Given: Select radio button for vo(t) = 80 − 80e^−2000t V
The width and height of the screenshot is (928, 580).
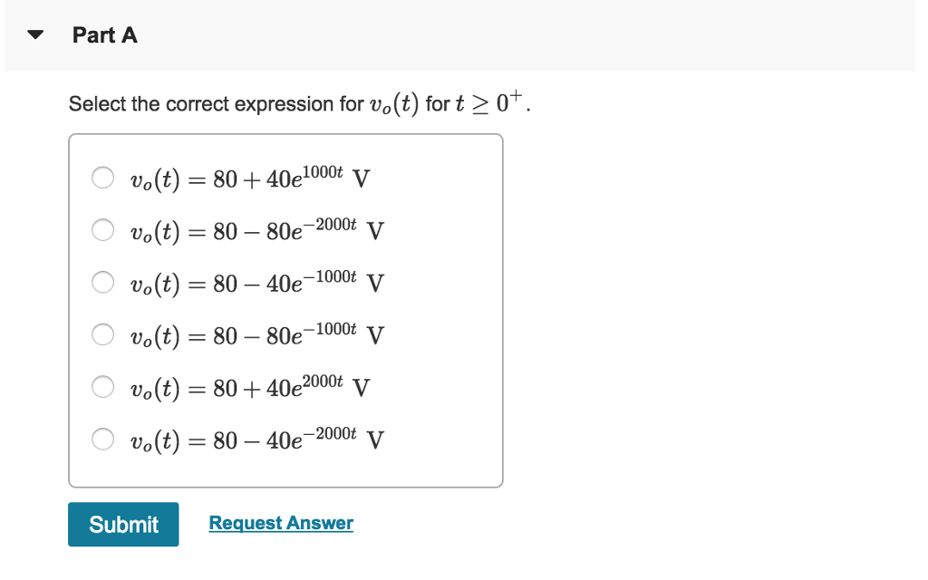Looking at the screenshot, I should (x=102, y=230).
